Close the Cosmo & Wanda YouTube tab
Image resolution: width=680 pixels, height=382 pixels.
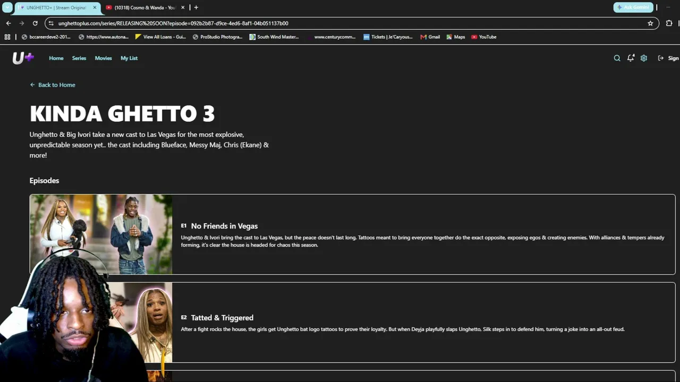pyautogui.click(x=183, y=7)
